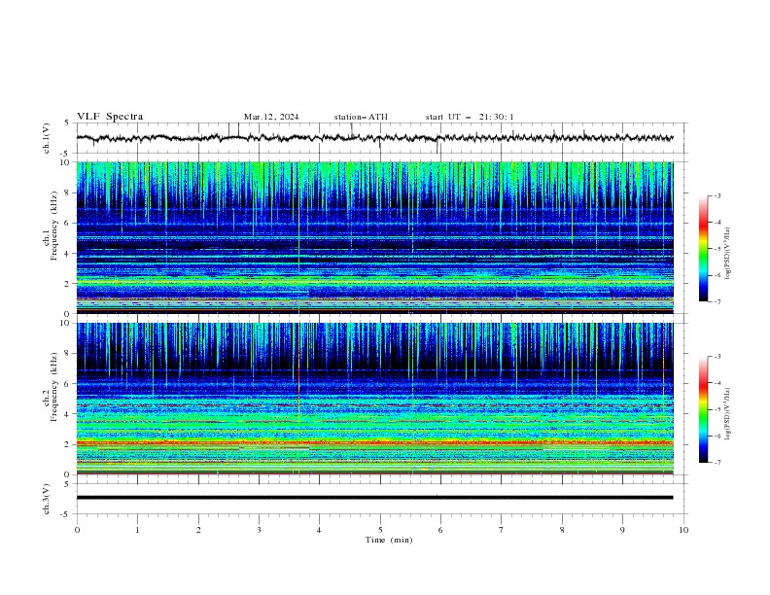Click the ch.1 voltage waveform trace
The width and height of the screenshot is (770, 595).
[x=374, y=138]
